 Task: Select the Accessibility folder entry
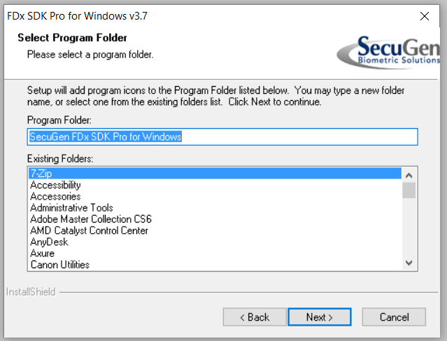click(215, 185)
